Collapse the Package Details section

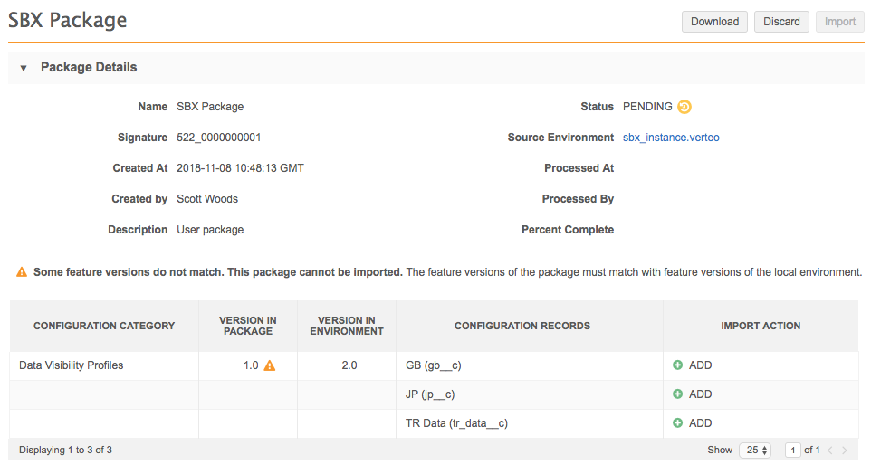click(24, 68)
